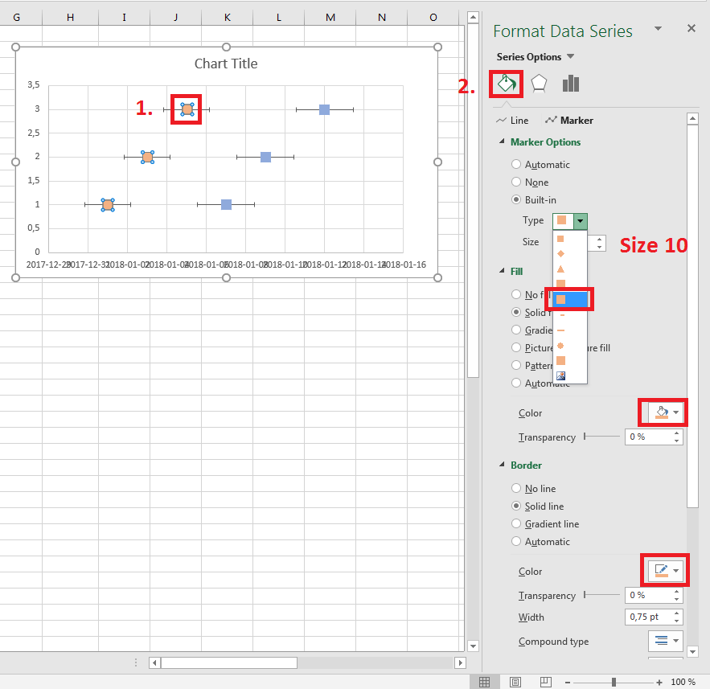The height and width of the screenshot is (689, 710).
Task: Select the orange marker at value 3
Action: point(187,109)
